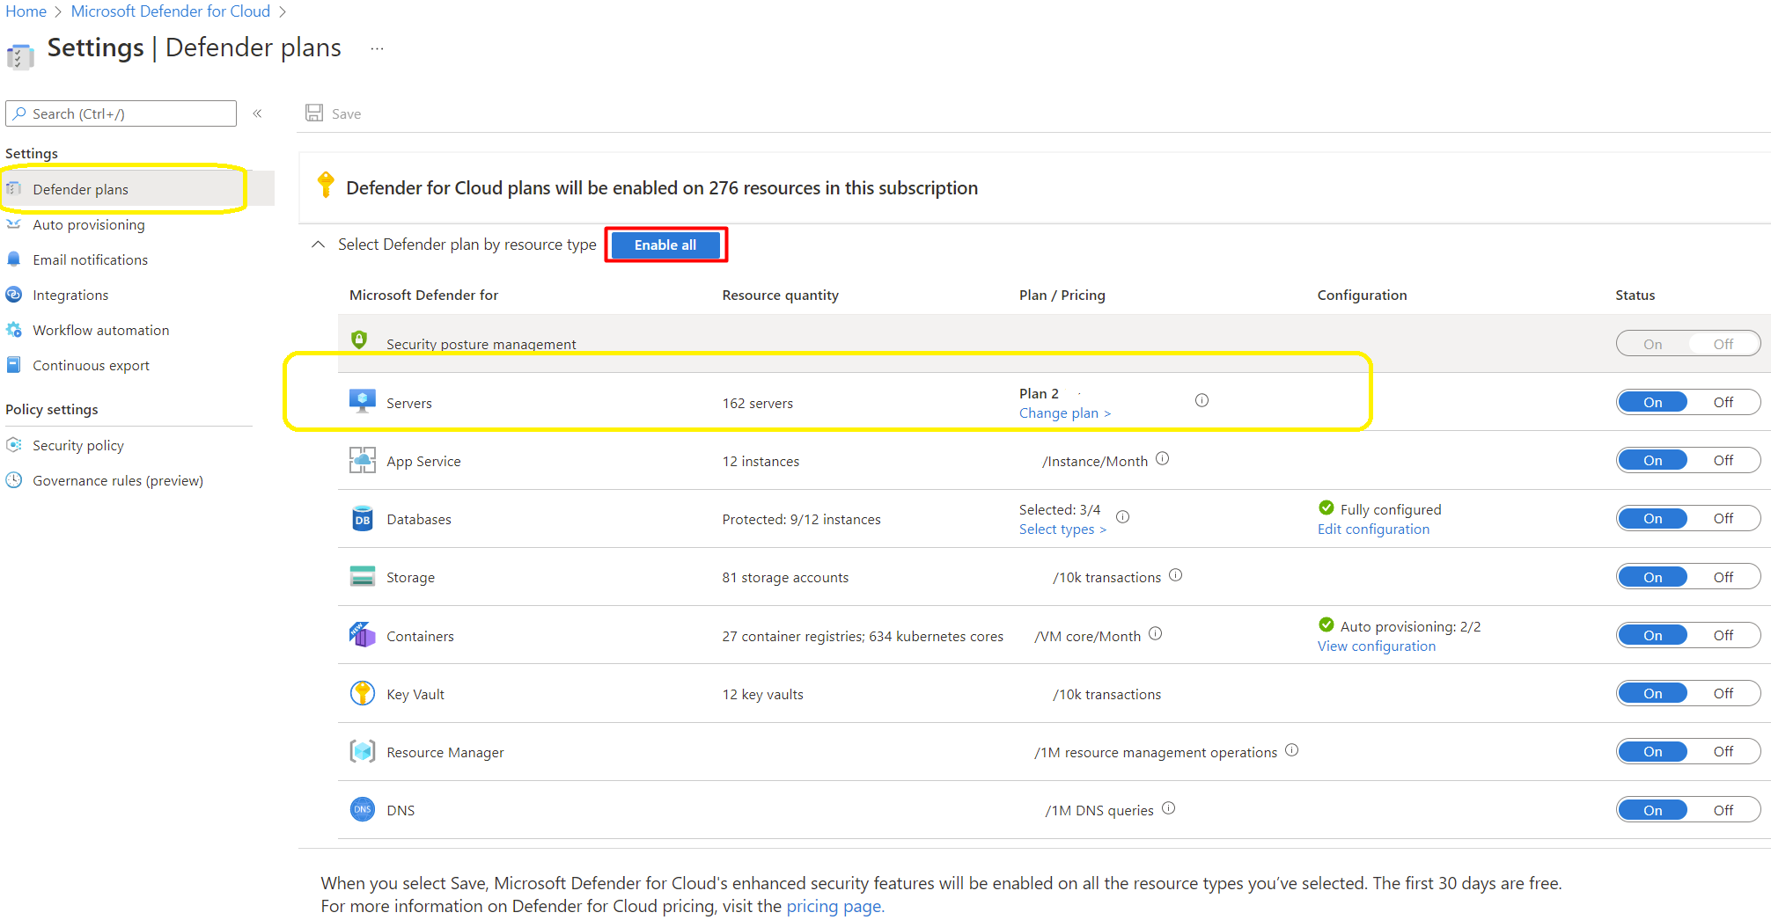This screenshot has height=920, width=1771.
Task: Set Security posture management to On
Action: (x=1653, y=344)
